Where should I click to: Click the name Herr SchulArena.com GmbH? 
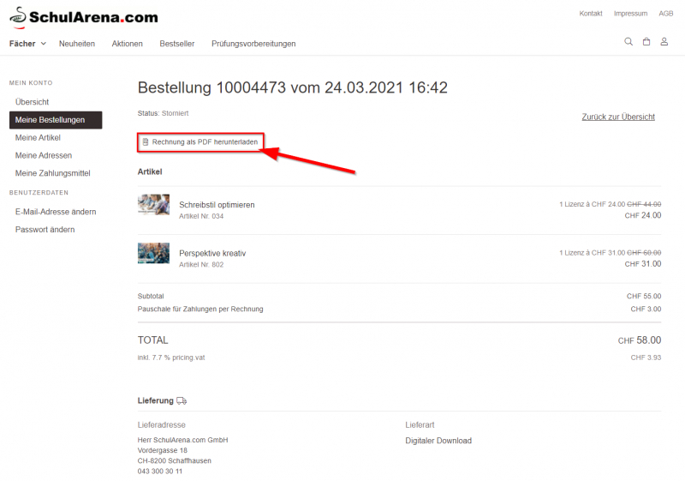(x=182, y=440)
